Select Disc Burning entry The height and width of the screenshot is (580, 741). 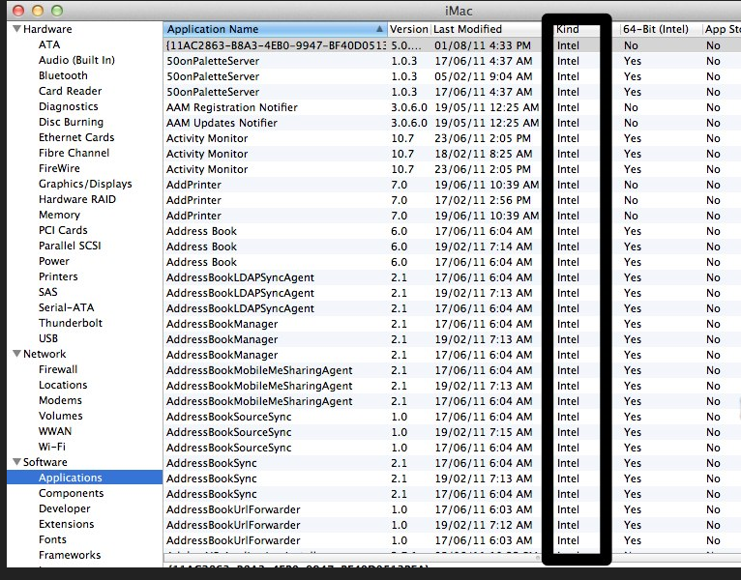(x=71, y=122)
